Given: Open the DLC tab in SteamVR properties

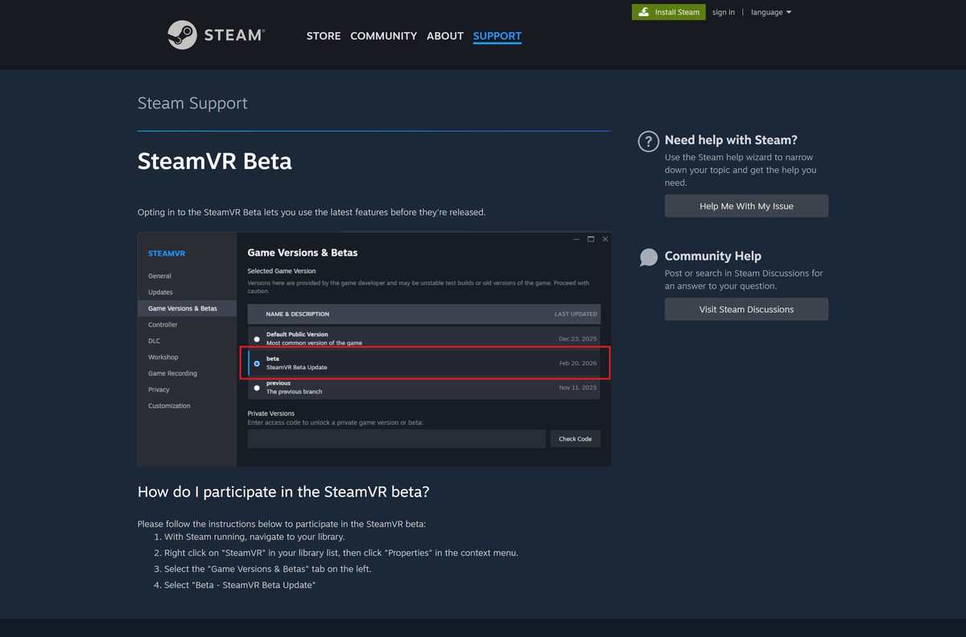Looking at the screenshot, I should 154,341.
